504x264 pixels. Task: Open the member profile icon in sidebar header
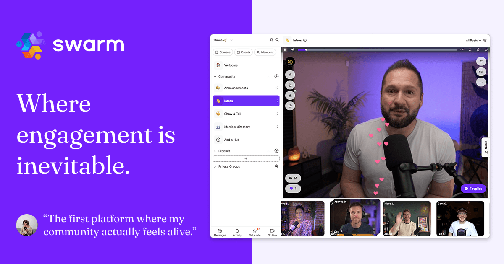coord(271,40)
